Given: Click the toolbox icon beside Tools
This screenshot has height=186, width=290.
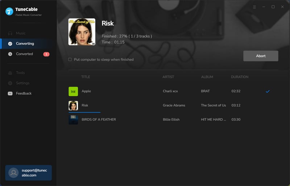Looking at the screenshot, I should (x=10, y=73).
